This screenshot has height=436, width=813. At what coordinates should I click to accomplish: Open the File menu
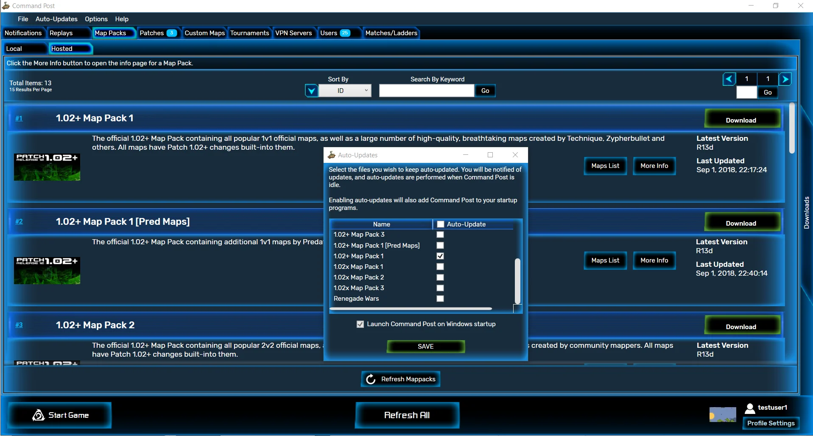[23, 19]
